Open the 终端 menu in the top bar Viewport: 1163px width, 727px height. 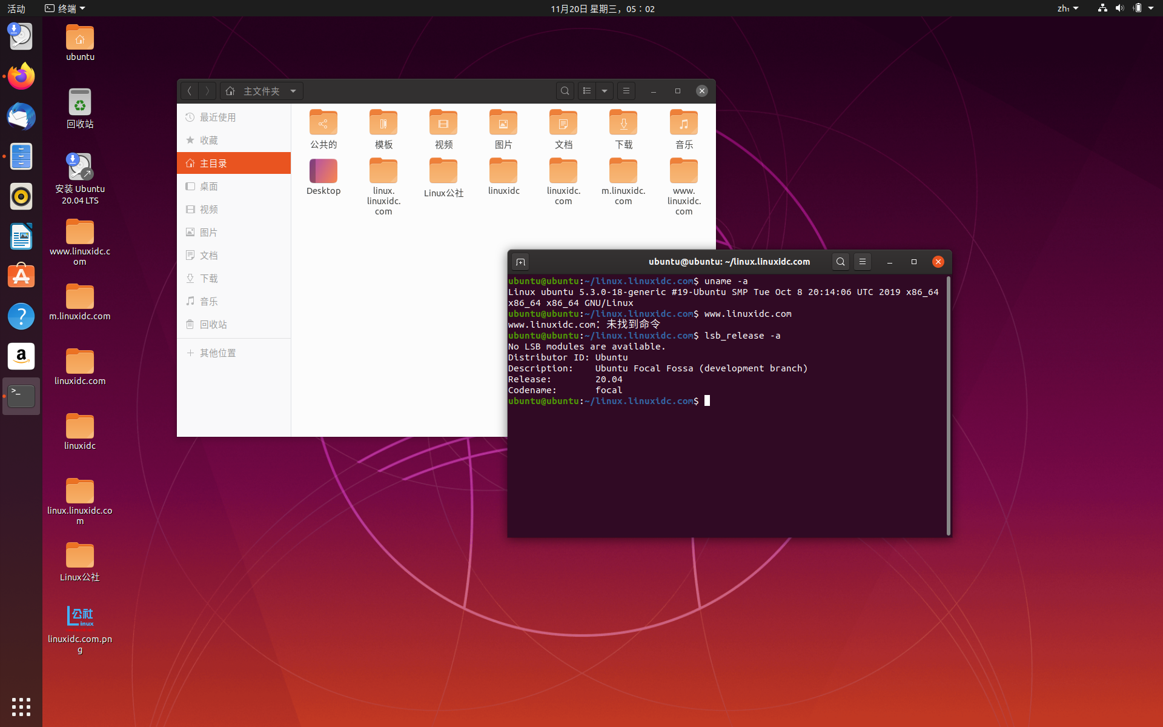click(64, 8)
